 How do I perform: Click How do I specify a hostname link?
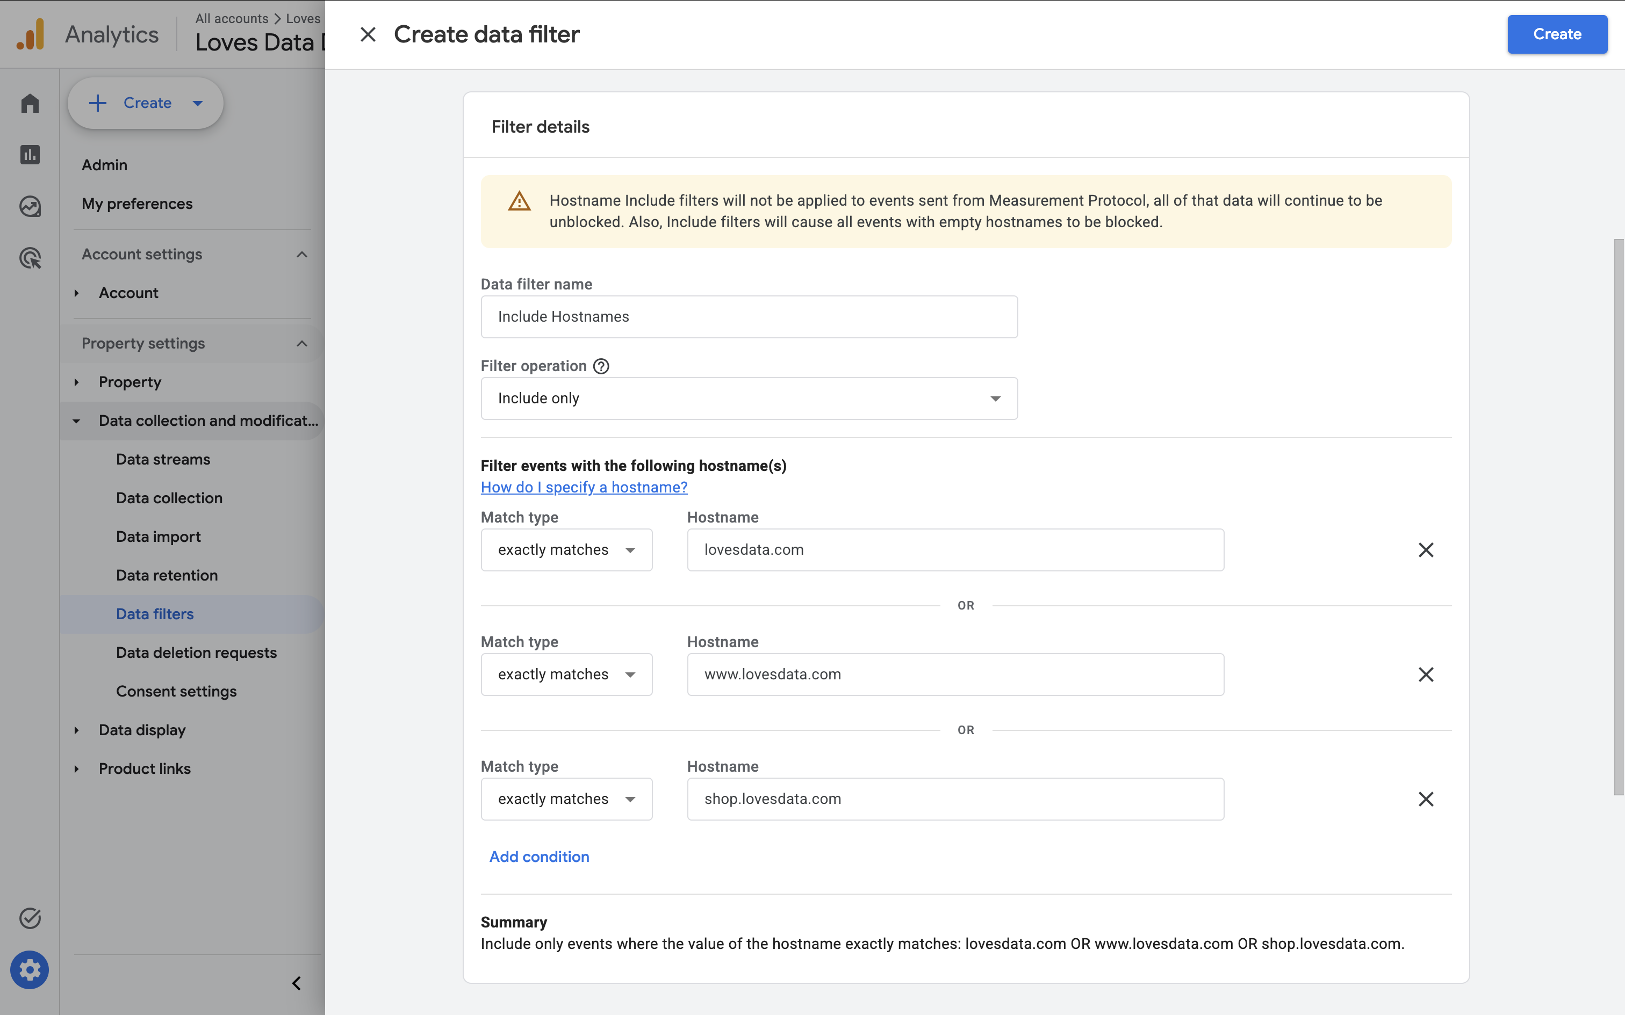tap(584, 488)
